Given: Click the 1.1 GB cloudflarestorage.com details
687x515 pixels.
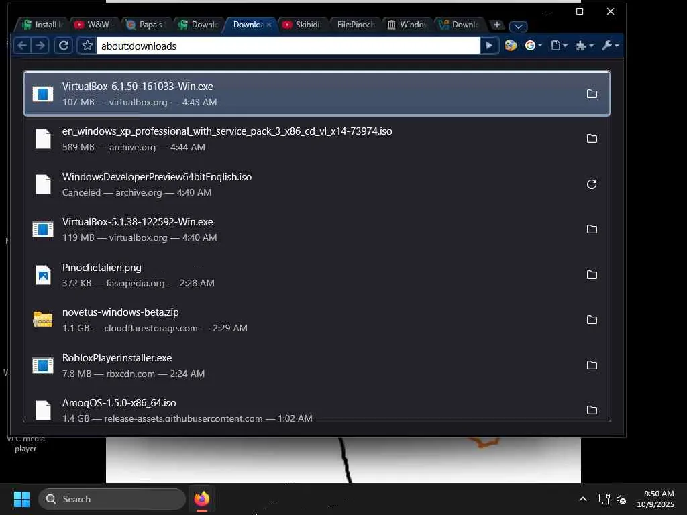Looking at the screenshot, I should [x=155, y=328].
